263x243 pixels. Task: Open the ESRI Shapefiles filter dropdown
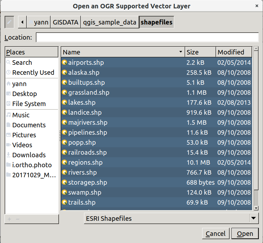171,218
